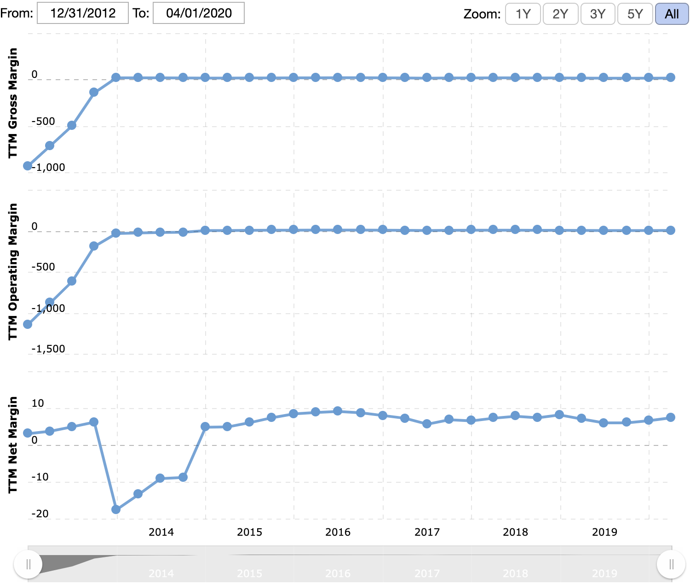Viewport: 690px width, 585px height.
Task: Click the 2014 x-axis label
Action: [x=161, y=532]
